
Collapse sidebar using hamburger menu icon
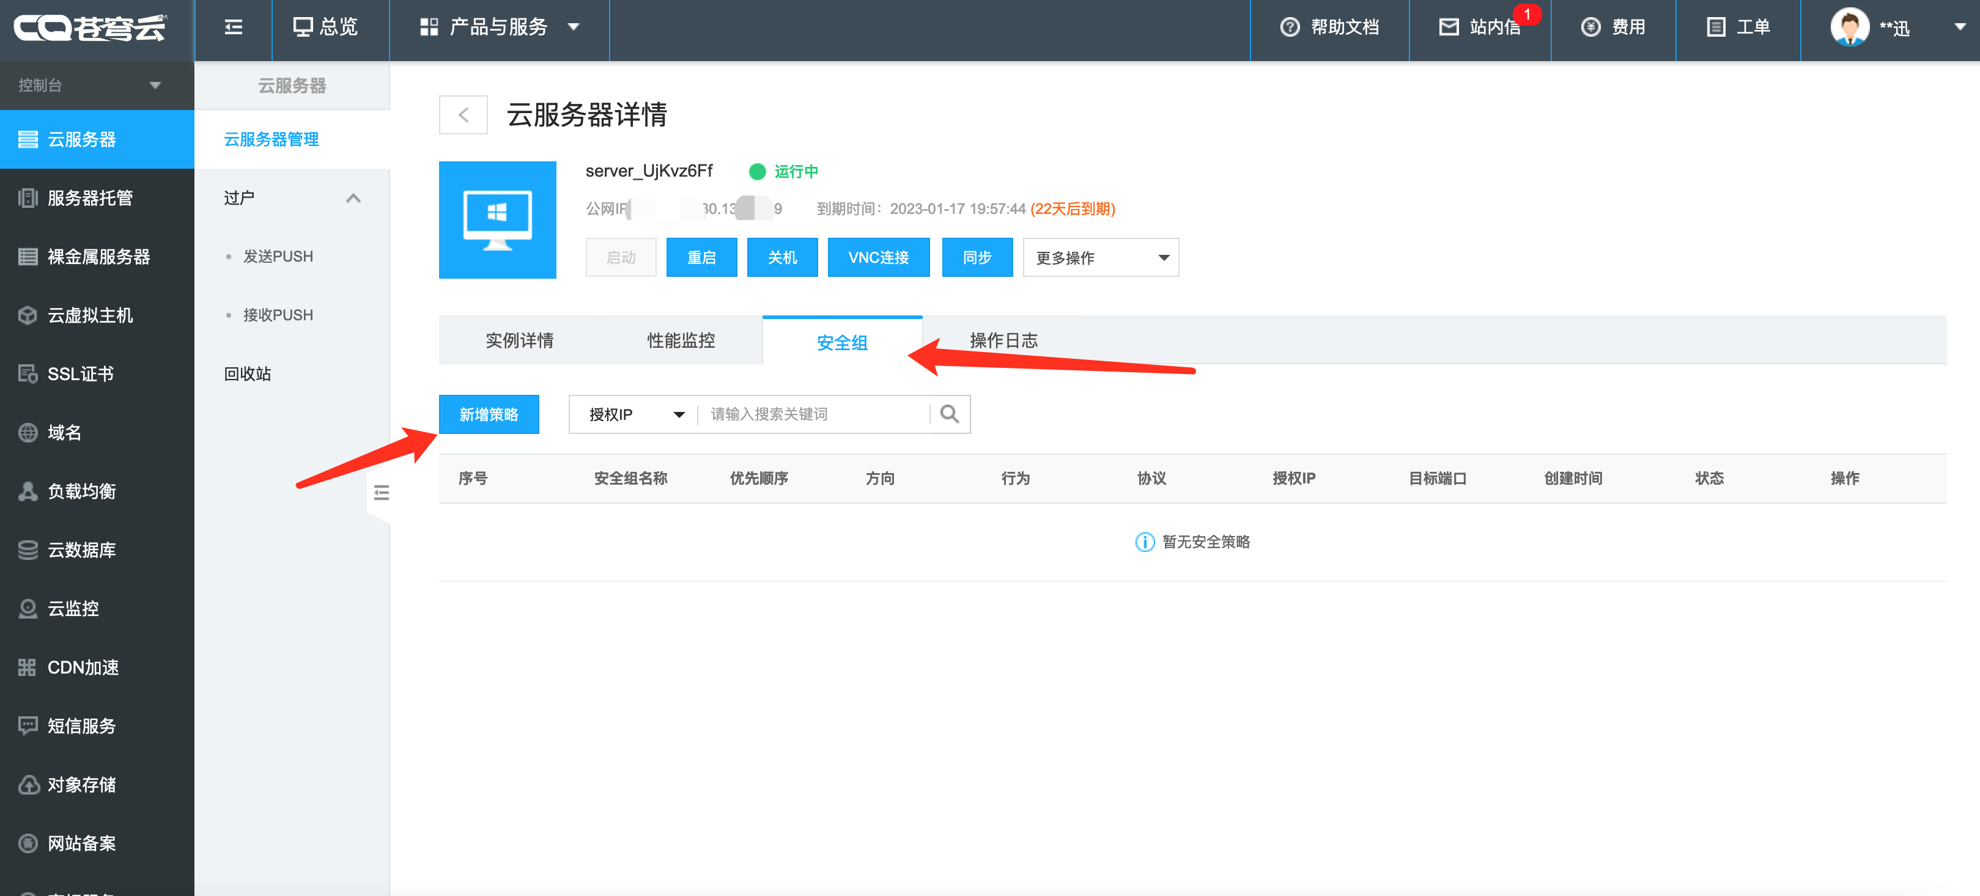pos(234,28)
